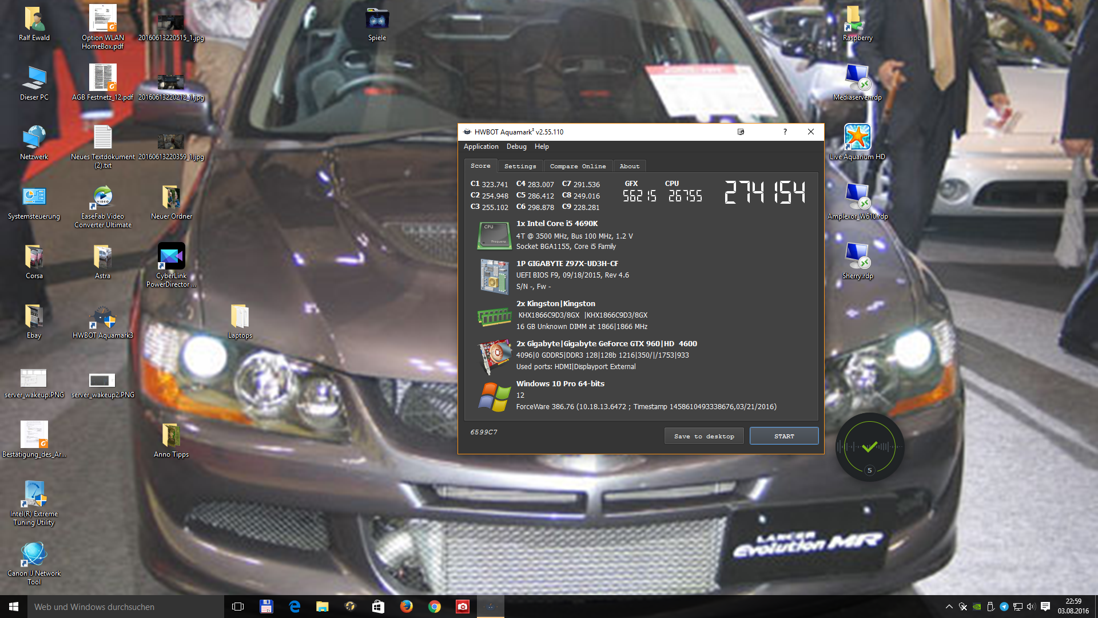
Task: Open the Debug menu
Action: [x=516, y=146]
